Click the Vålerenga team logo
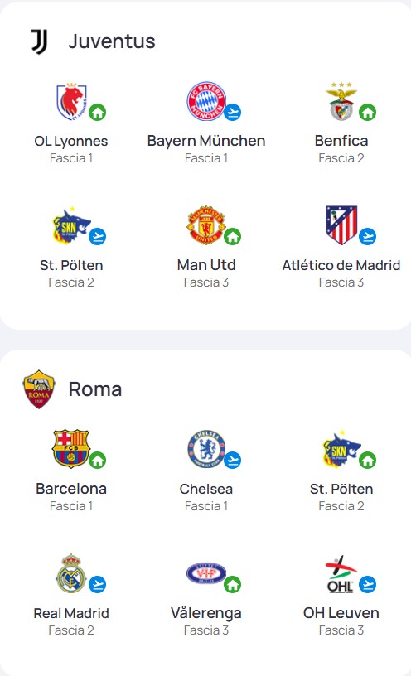The width and height of the screenshot is (411, 676). coord(206,574)
